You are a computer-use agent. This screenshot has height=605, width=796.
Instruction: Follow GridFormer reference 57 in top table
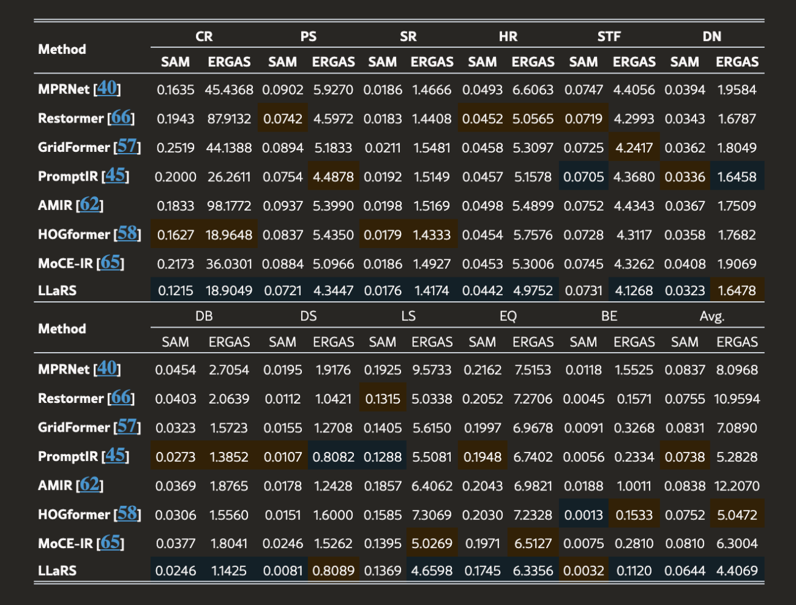[127, 146]
